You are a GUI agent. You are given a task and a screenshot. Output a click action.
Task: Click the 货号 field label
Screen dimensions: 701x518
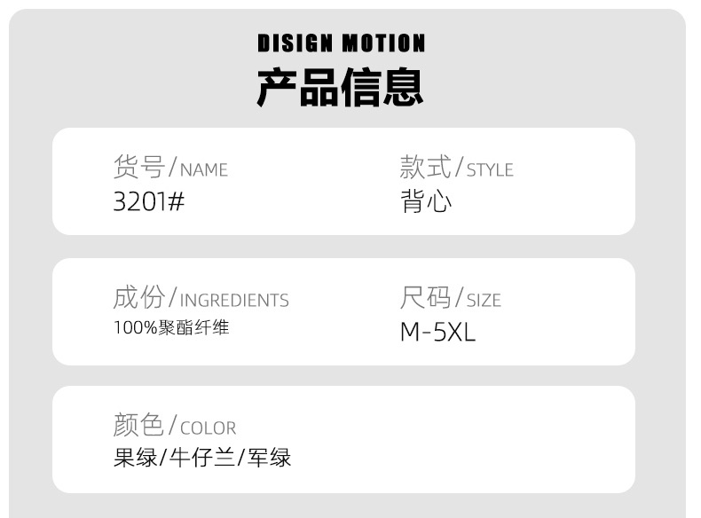tap(138, 166)
